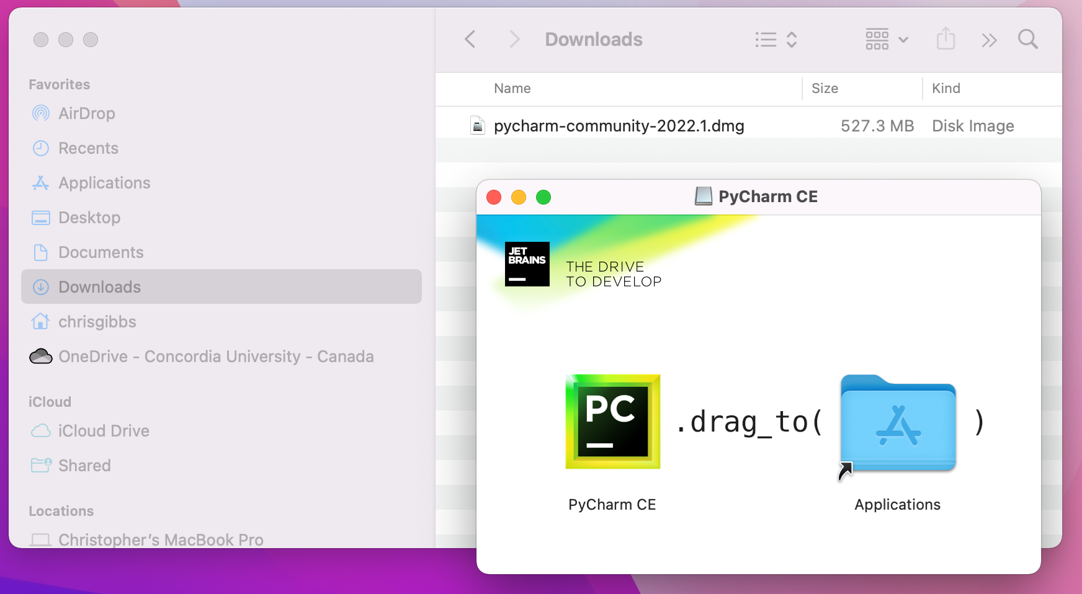Open Finder search magnifier
1082x594 pixels.
[1028, 40]
